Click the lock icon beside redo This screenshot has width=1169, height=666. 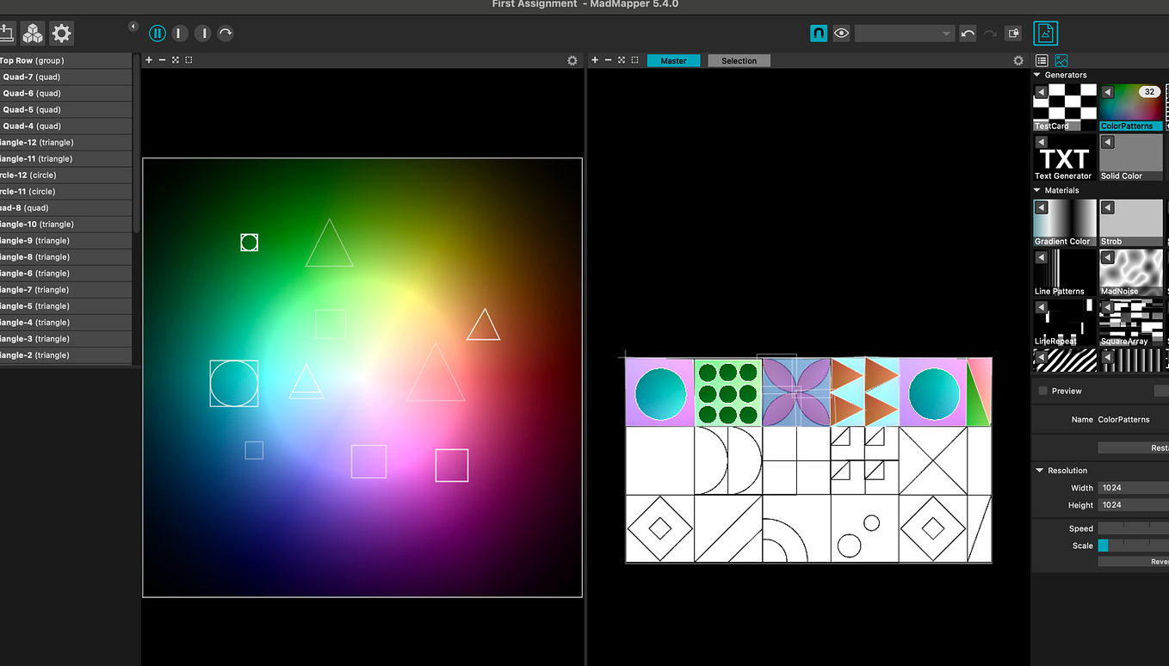point(1013,34)
